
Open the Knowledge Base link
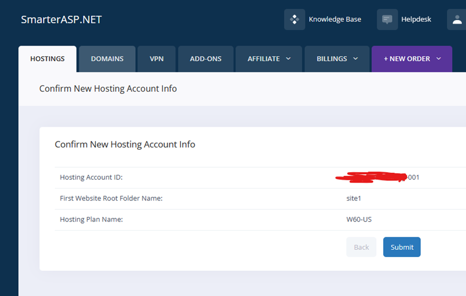pyautogui.click(x=334, y=20)
